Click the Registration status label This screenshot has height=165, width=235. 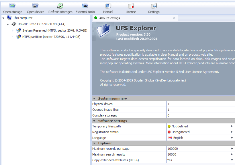pyautogui.click(x=105, y=132)
